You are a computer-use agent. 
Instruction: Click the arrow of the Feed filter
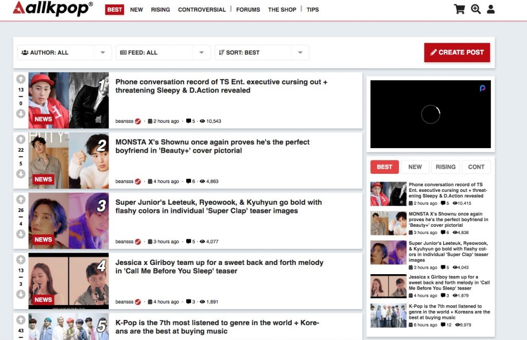pos(202,52)
